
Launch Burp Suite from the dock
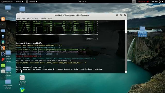tap(3, 48)
